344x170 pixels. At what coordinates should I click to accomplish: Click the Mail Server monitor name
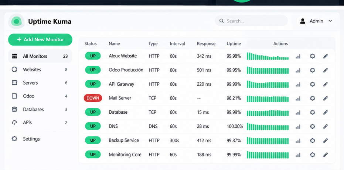(x=120, y=98)
